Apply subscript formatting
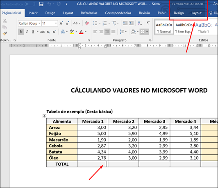The width and height of the screenshot is (218, 188). pyautogui.click(x=48, y=32)
